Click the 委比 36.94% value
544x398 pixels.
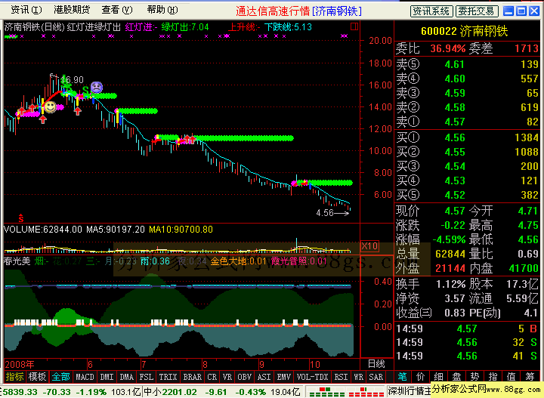pos(447,48)
